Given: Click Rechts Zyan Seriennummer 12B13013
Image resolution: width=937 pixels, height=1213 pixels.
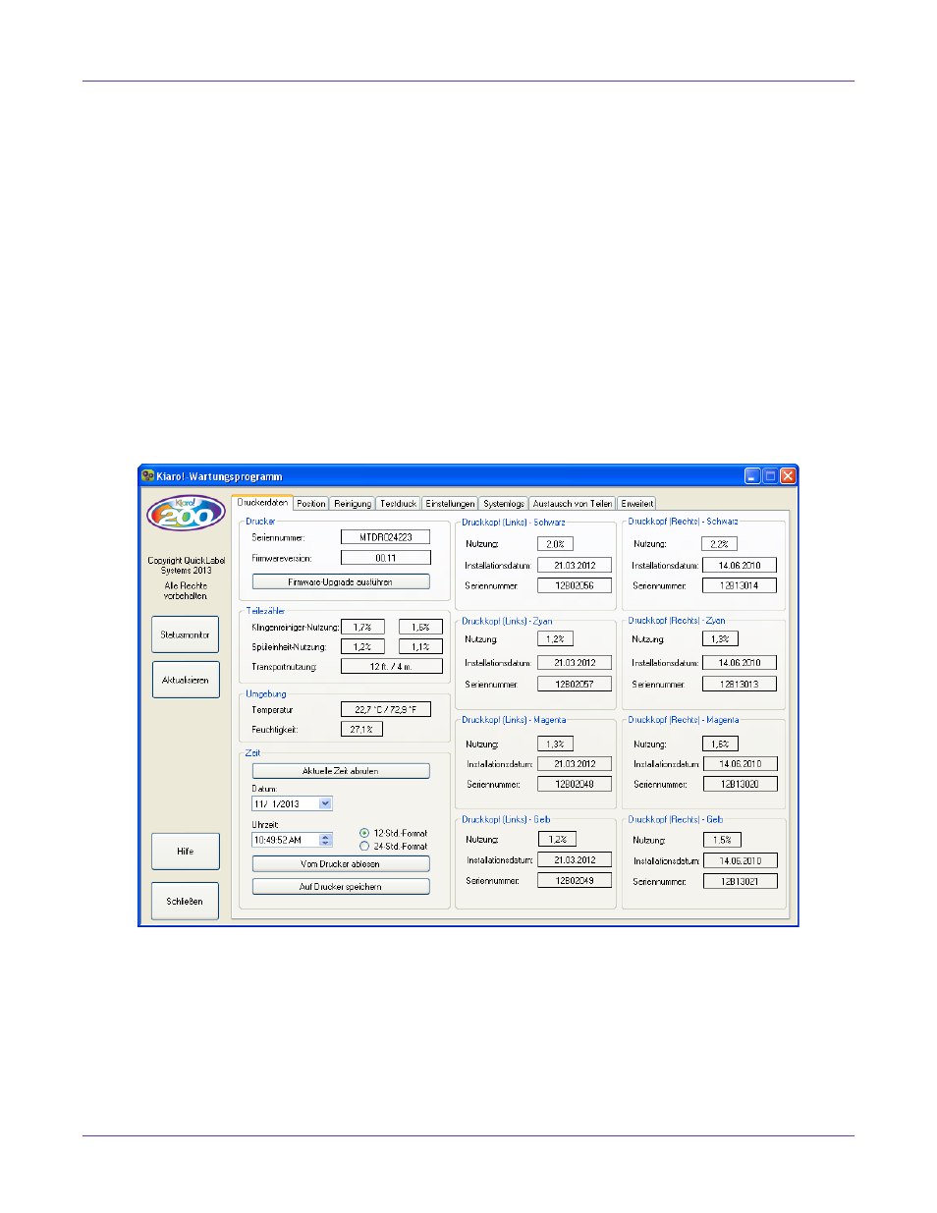Looking at the screenshot, I should click(740, 684).
